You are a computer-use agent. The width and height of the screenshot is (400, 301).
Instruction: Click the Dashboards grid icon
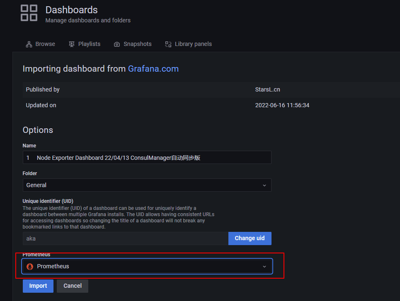pyautogui.click(x=29, y=13)
